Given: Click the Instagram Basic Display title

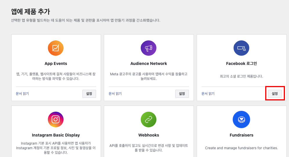Looking at the screenshot, I should coord(56,135).
